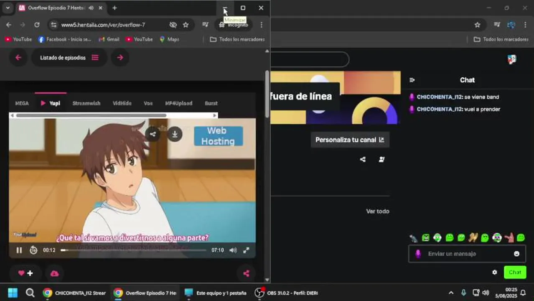Click the share icon under Personaliza tu canal
The width and height of the screenshot is (534, 301).
pyautogui.click(x=363, y=159)
